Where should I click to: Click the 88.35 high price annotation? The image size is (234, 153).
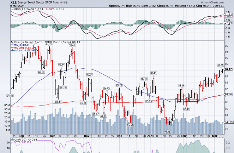tap(220, 65)
